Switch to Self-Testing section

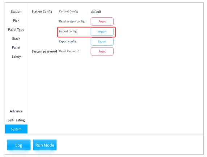tap(16, 120)
